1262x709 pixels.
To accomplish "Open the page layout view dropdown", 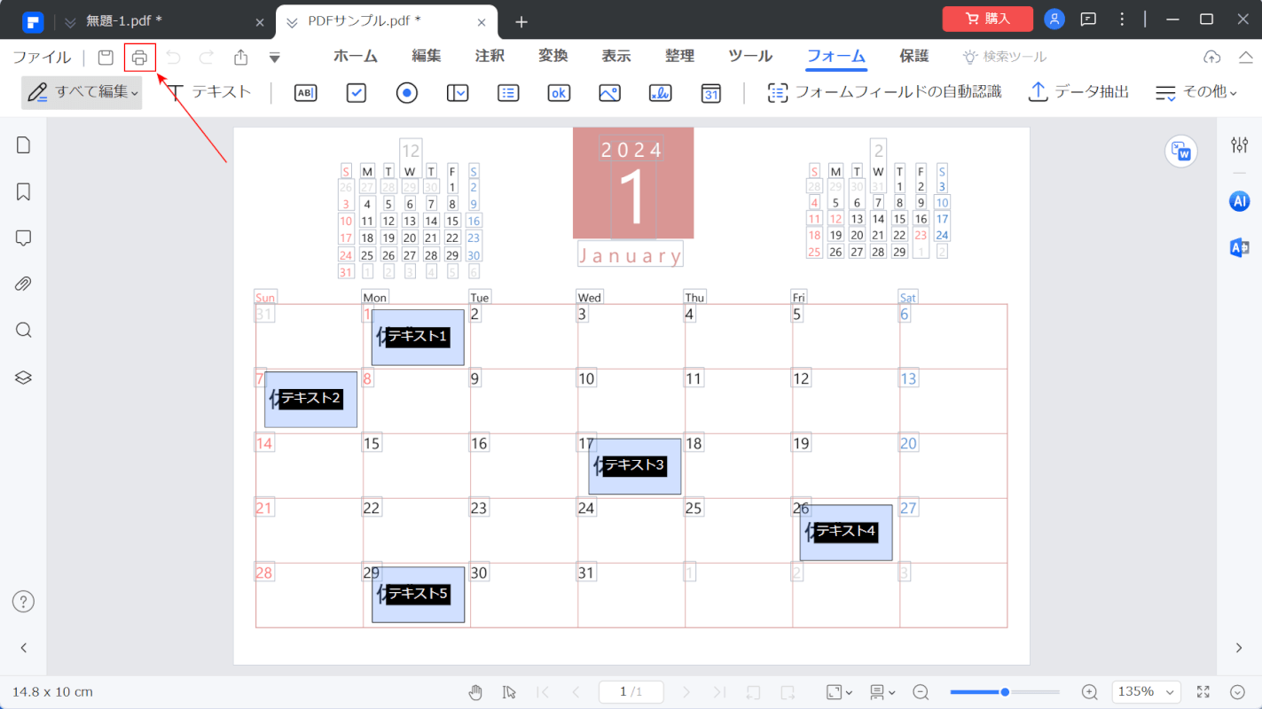I will [882, 692].
